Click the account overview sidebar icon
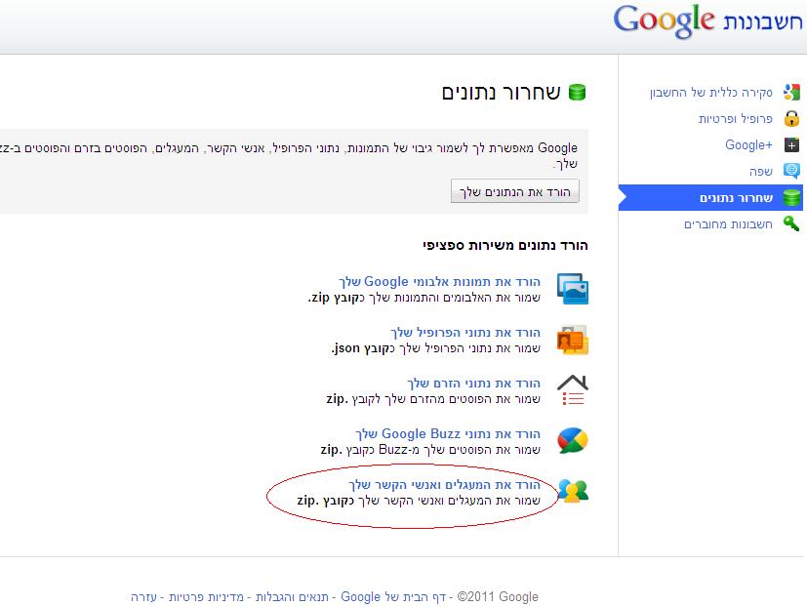This screenshot has width=807, height=607. pyautogui.click(x=791, y=92)
